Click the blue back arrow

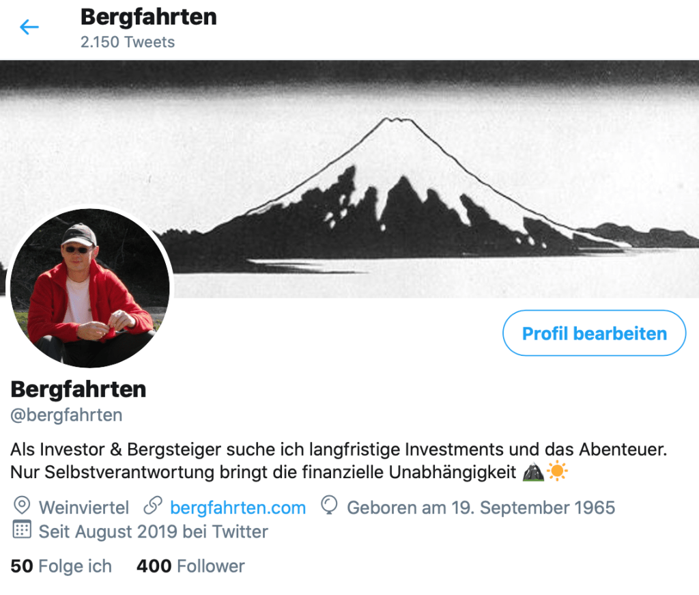coord(29,27)
